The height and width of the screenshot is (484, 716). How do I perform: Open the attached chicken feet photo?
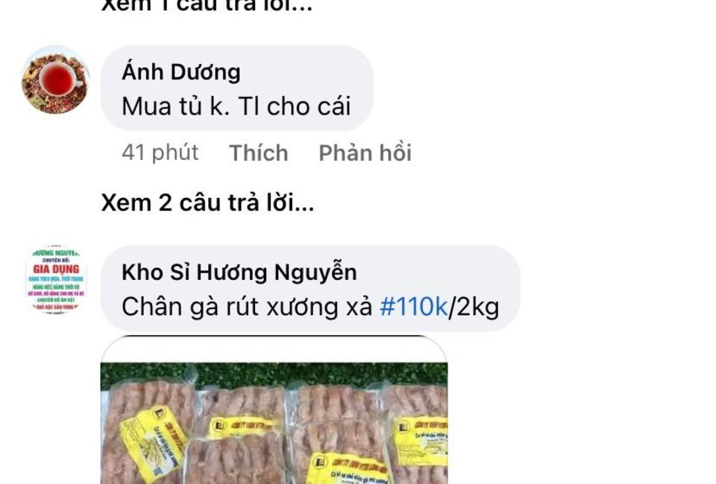[274, 410]
